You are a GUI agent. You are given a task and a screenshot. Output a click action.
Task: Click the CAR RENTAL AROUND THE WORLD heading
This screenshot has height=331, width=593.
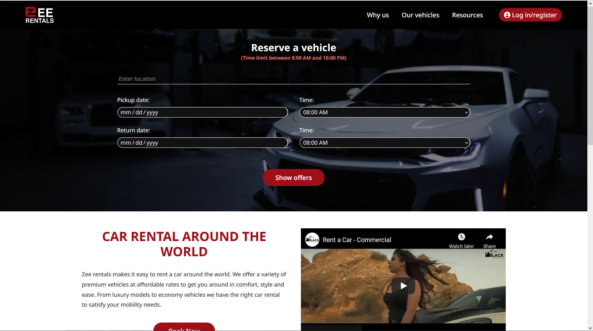(184, 244)
